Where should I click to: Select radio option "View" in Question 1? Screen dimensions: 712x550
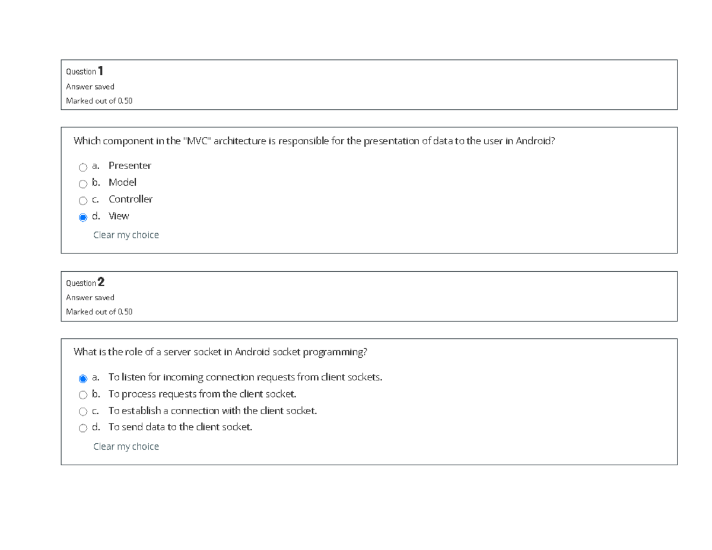[83, 217]
